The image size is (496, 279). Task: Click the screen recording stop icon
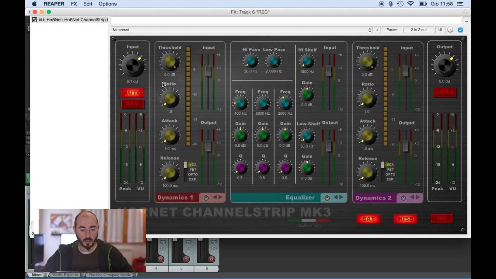381,4
